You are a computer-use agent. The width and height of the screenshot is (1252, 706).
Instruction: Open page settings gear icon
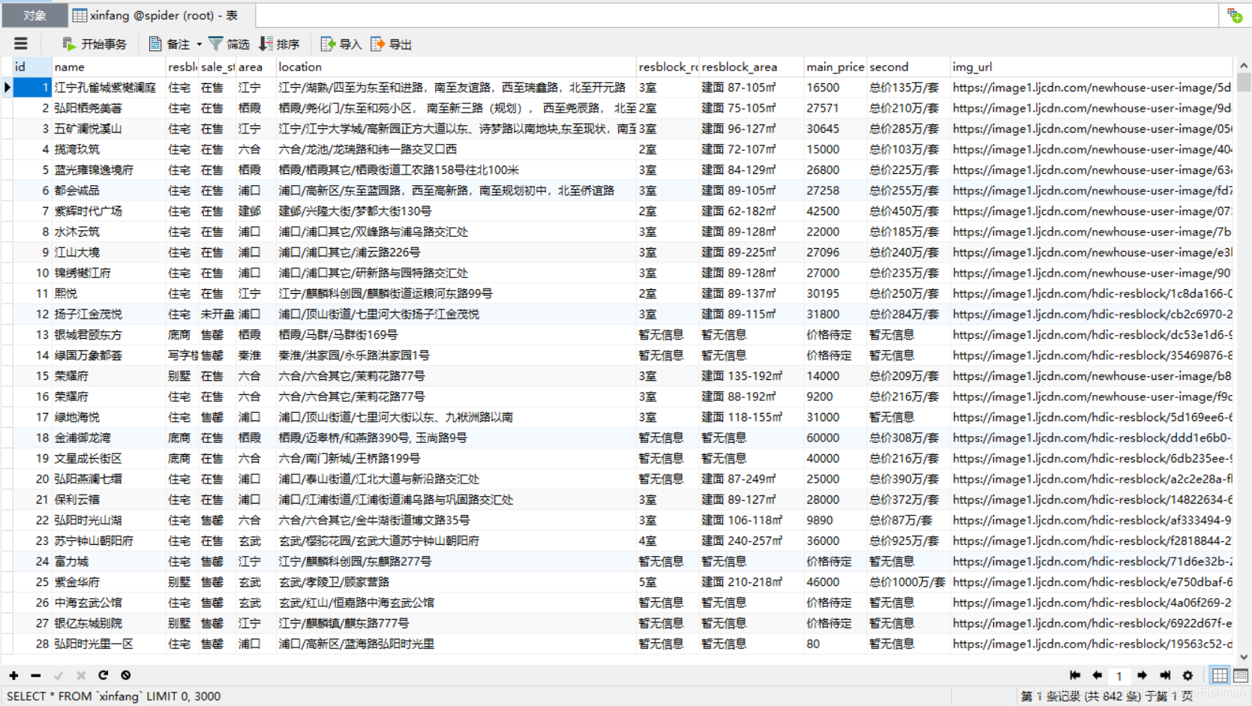coord(1187,675)
